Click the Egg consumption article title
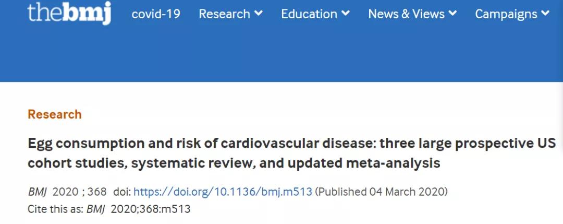This screenshot has width=563, height=224. (x=291, y=153)
